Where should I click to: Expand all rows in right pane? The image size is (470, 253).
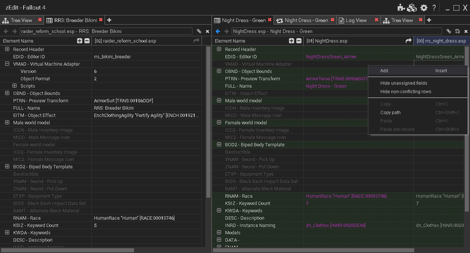292,41
